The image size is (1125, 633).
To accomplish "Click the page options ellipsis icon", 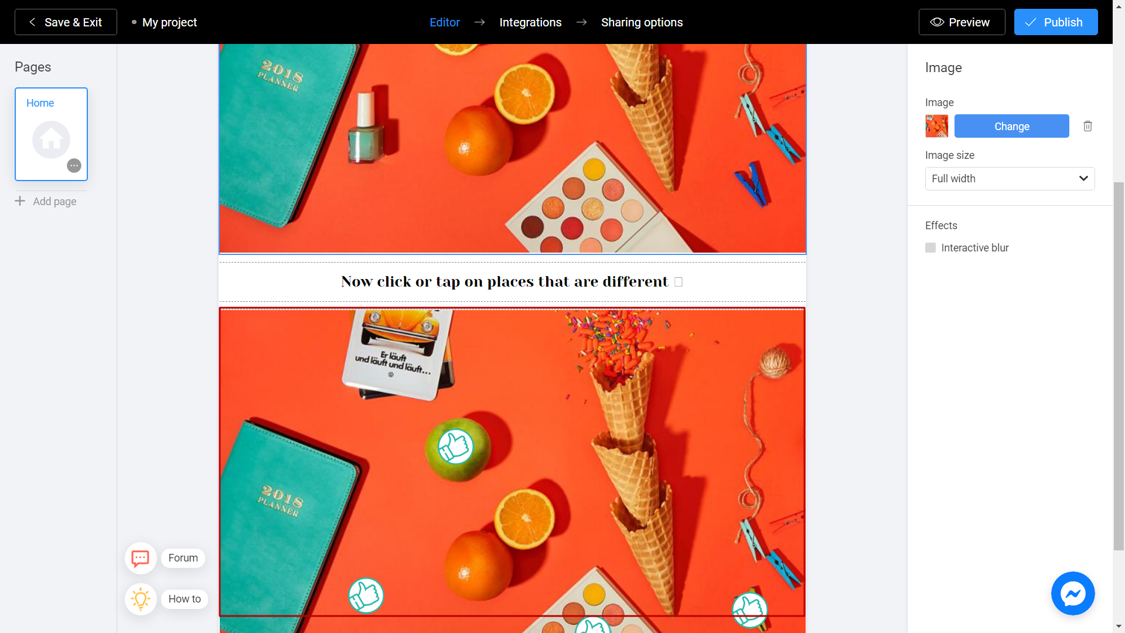I will click(x=75, y=165).
